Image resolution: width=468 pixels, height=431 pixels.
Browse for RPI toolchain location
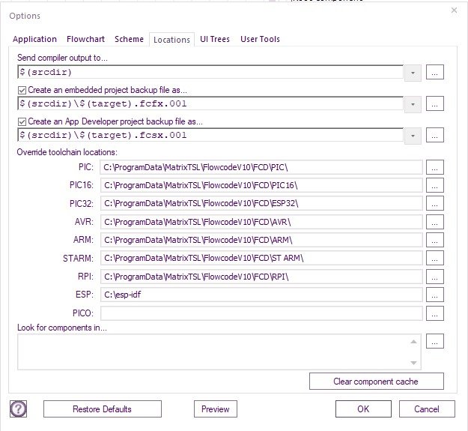click(x=436, y=277)
